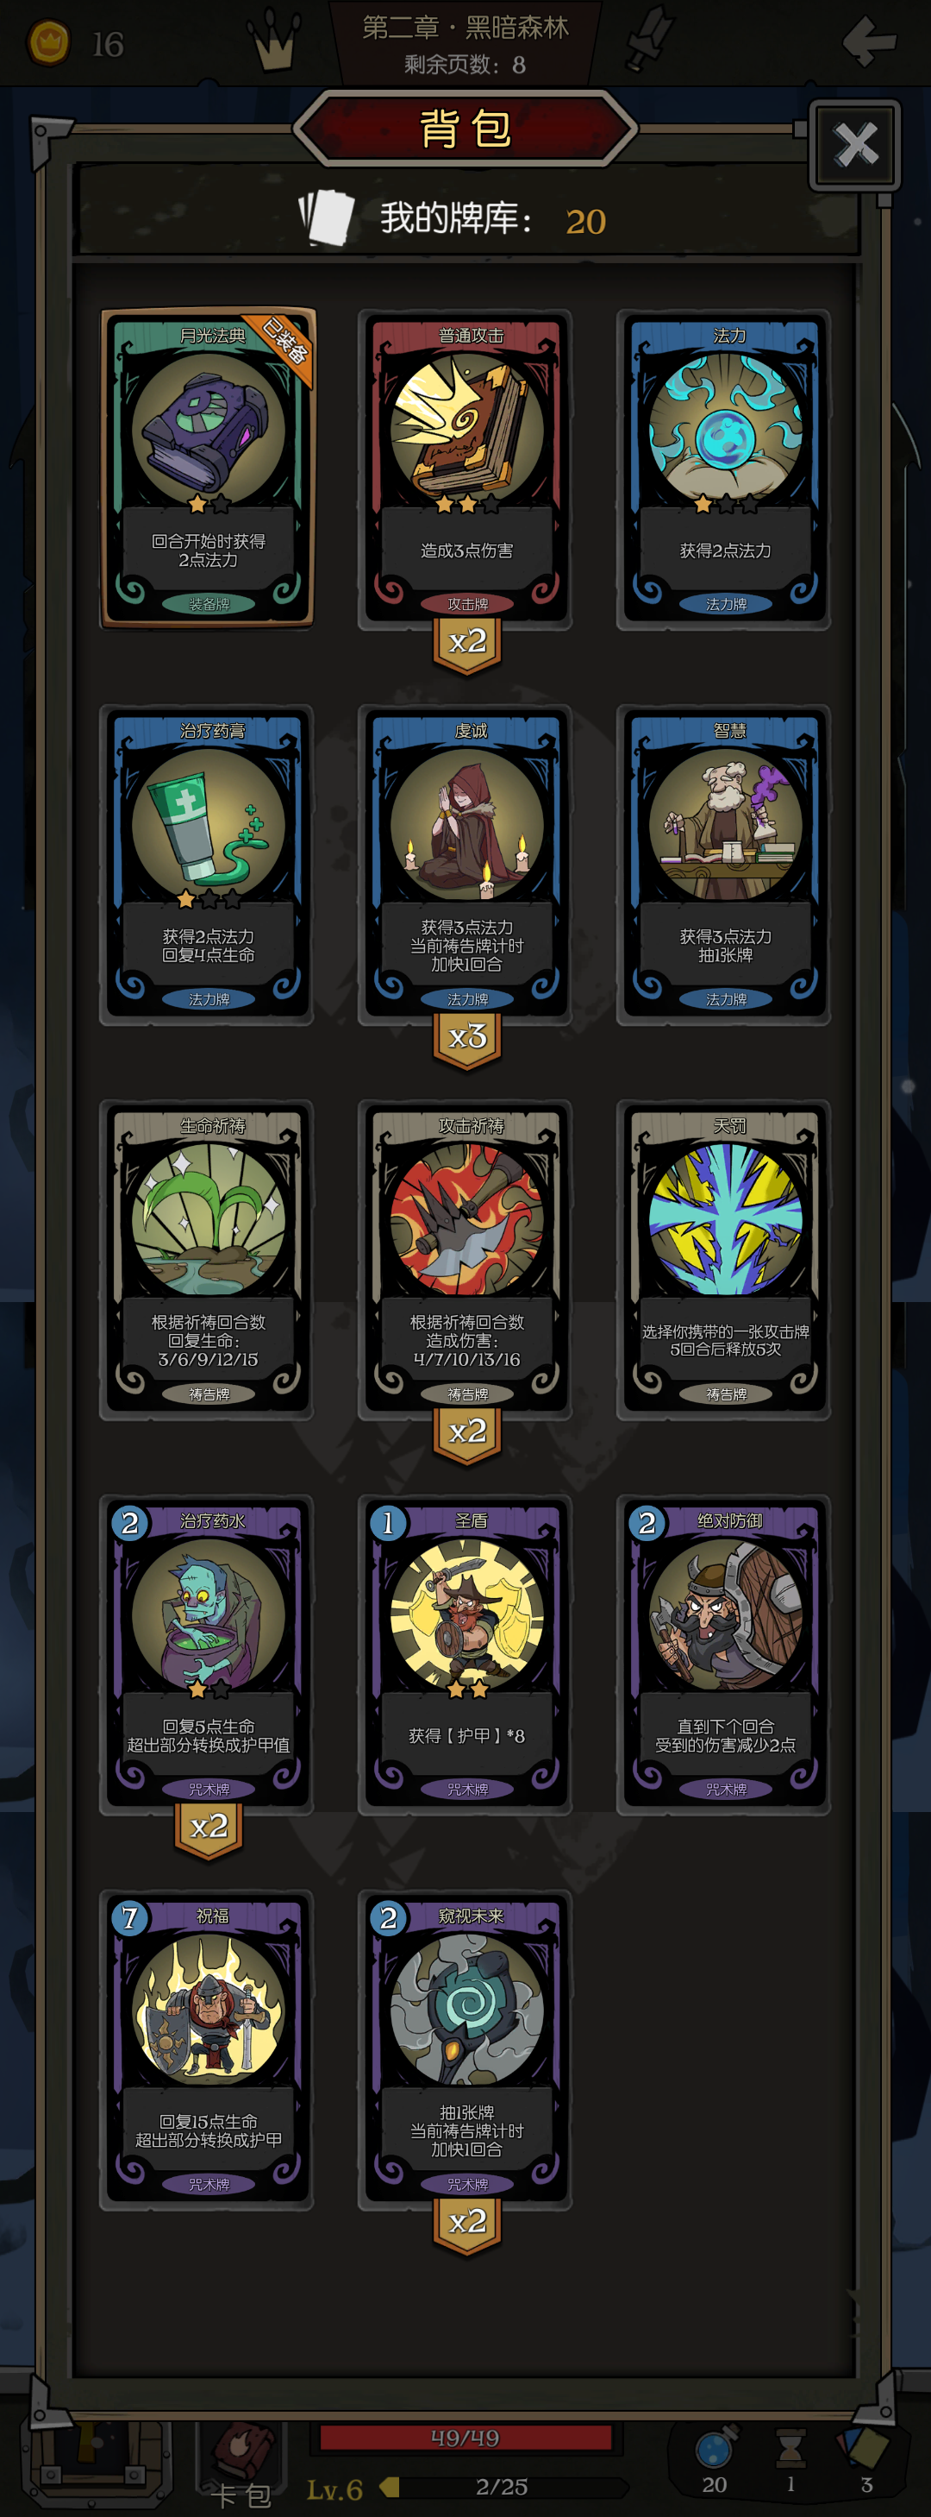Select the 窥视未来 future sight card
Screen dimensions: 931x2517
[465, 2049]
